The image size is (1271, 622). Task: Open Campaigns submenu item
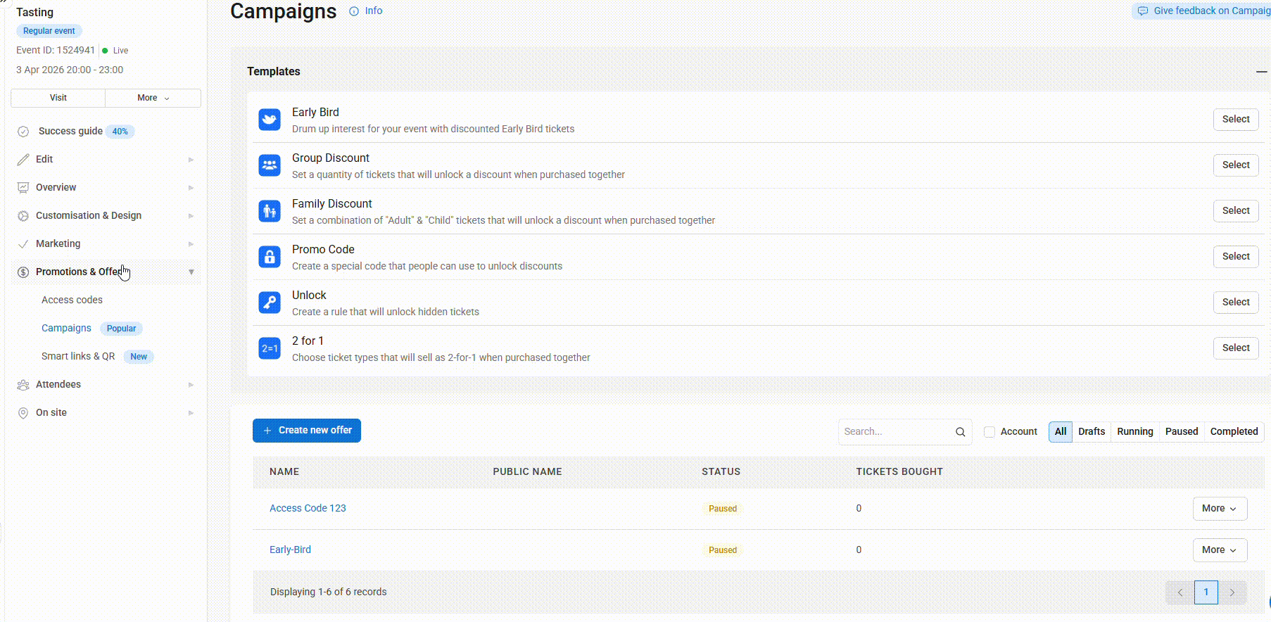tap(66, 329)
